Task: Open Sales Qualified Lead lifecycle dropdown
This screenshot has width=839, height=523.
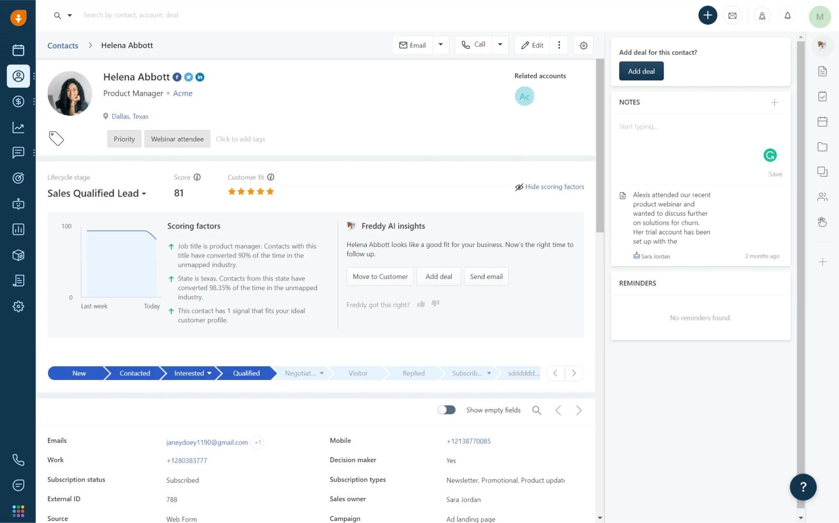Action: click(97, 193)
